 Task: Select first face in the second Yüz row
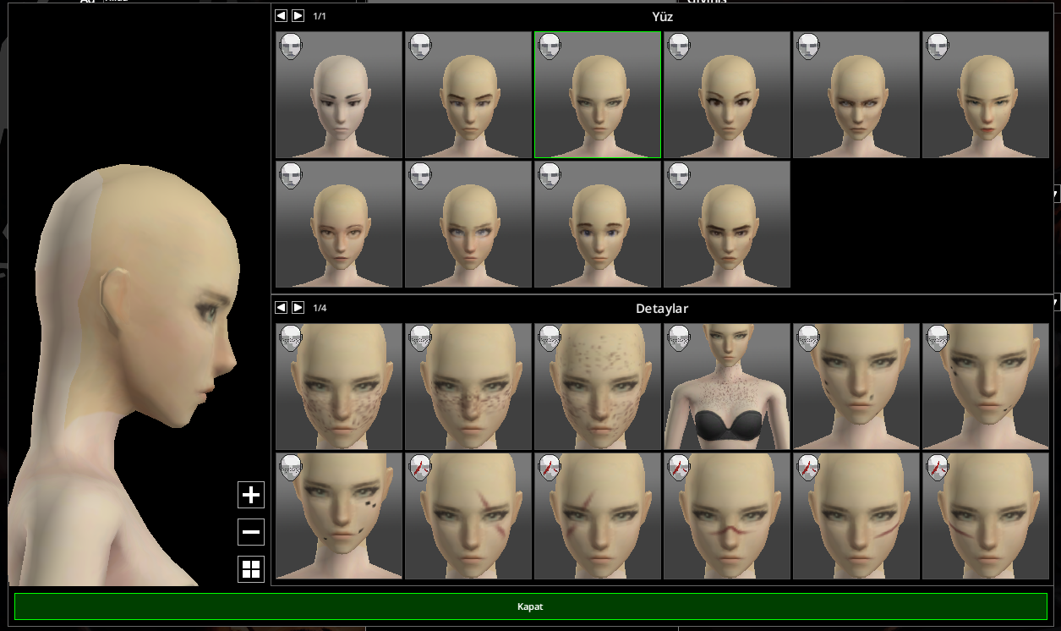tap(339, 224)
